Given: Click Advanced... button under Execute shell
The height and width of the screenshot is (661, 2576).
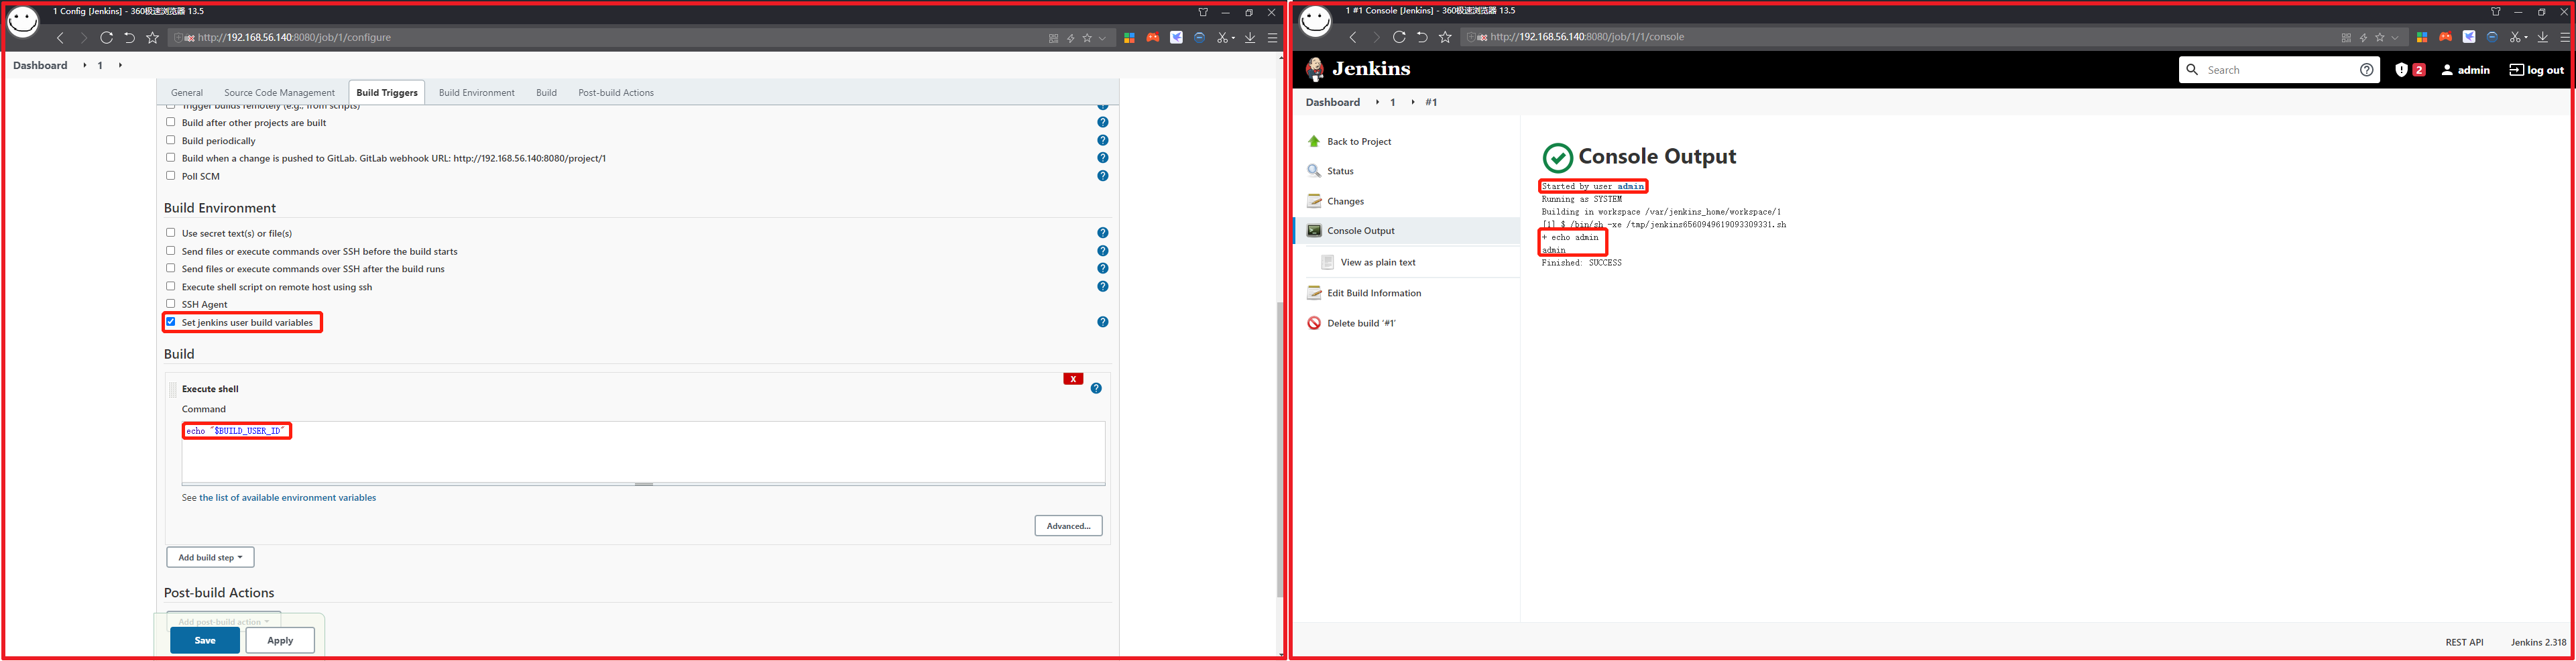Looking at the screenshot, I should click(x=1068, y=526).
